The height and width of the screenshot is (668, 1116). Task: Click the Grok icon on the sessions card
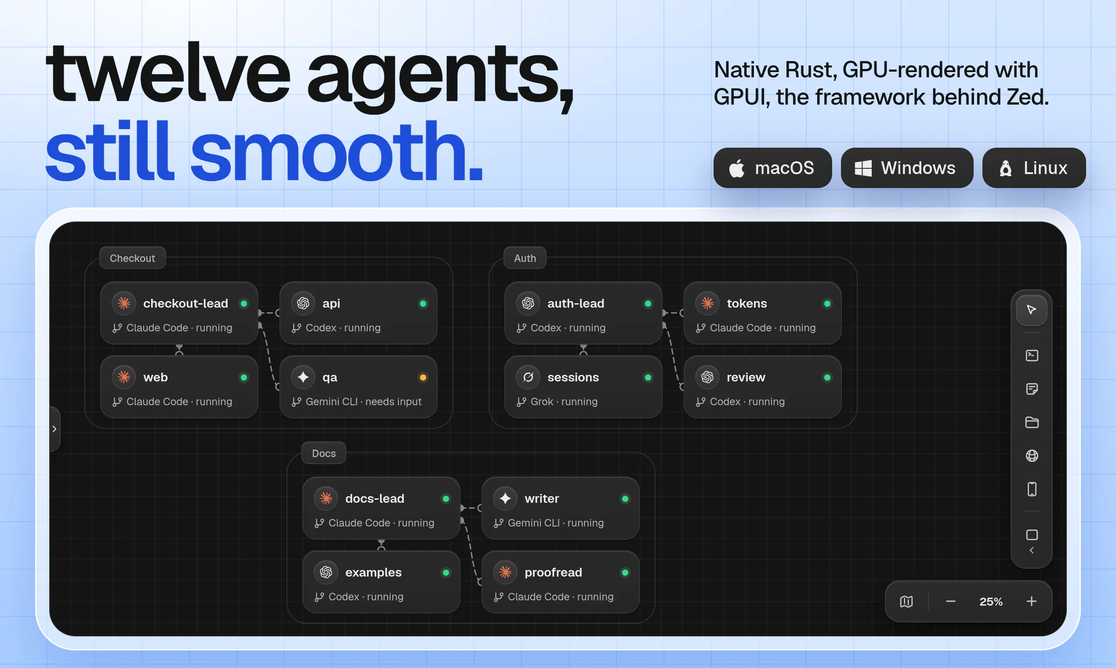tap(528, 377)
